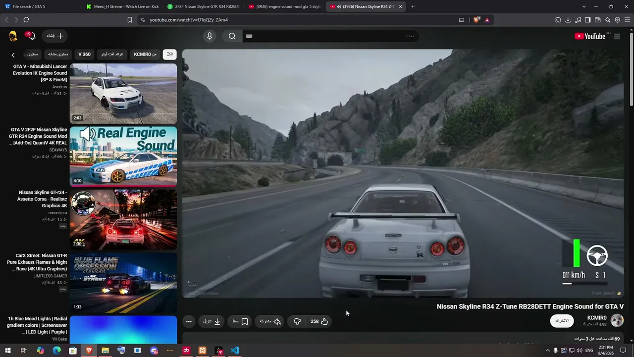Switch to the Meesi_H Stream Kick tab

pyautogui.click(x=122, y=6)
